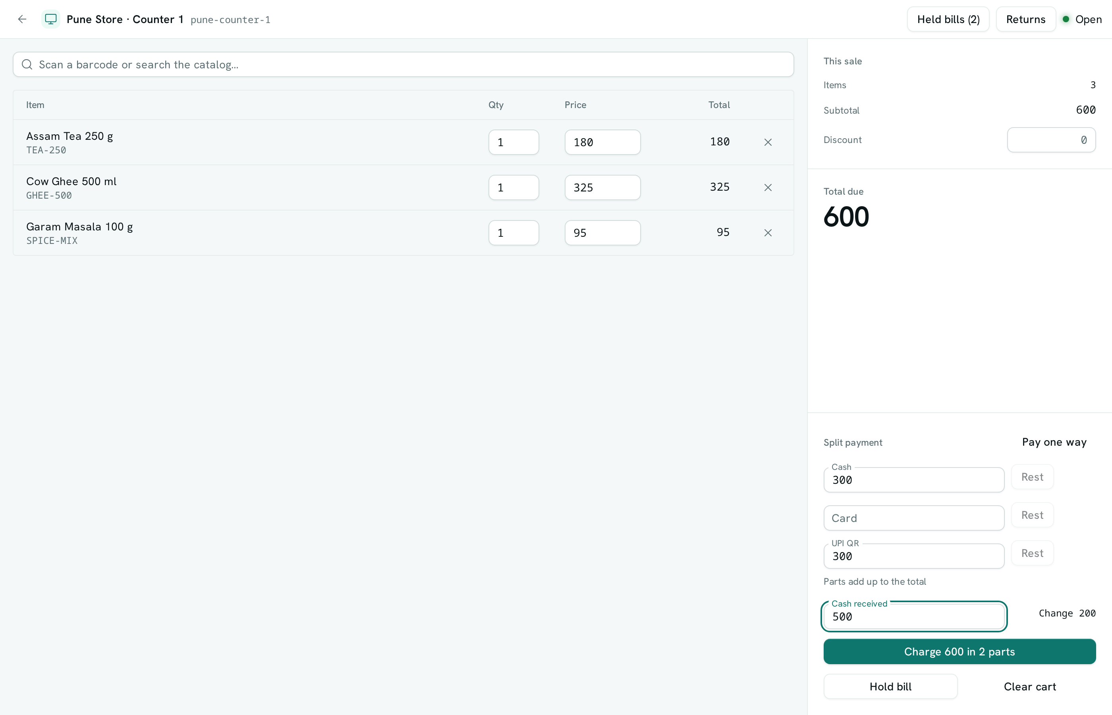The height and width of the screenshot is (715, 1112).
Task: Click the Qty column header
Action: point(496,105)
